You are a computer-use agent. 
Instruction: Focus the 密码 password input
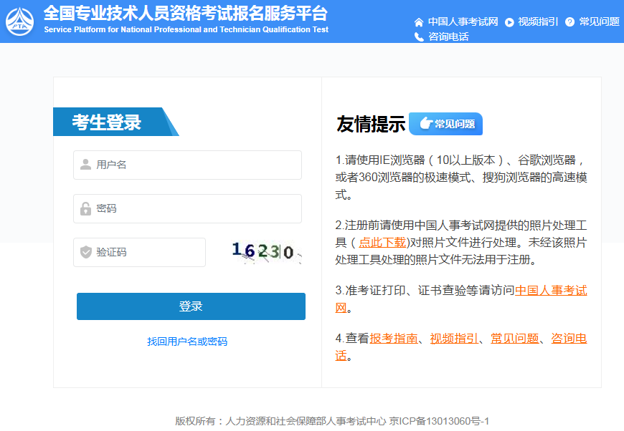(x=194, y=209)
